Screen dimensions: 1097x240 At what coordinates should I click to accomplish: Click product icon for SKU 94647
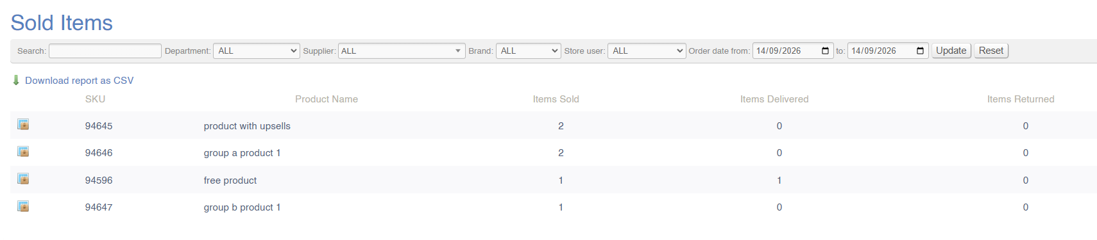coord(23,206)
